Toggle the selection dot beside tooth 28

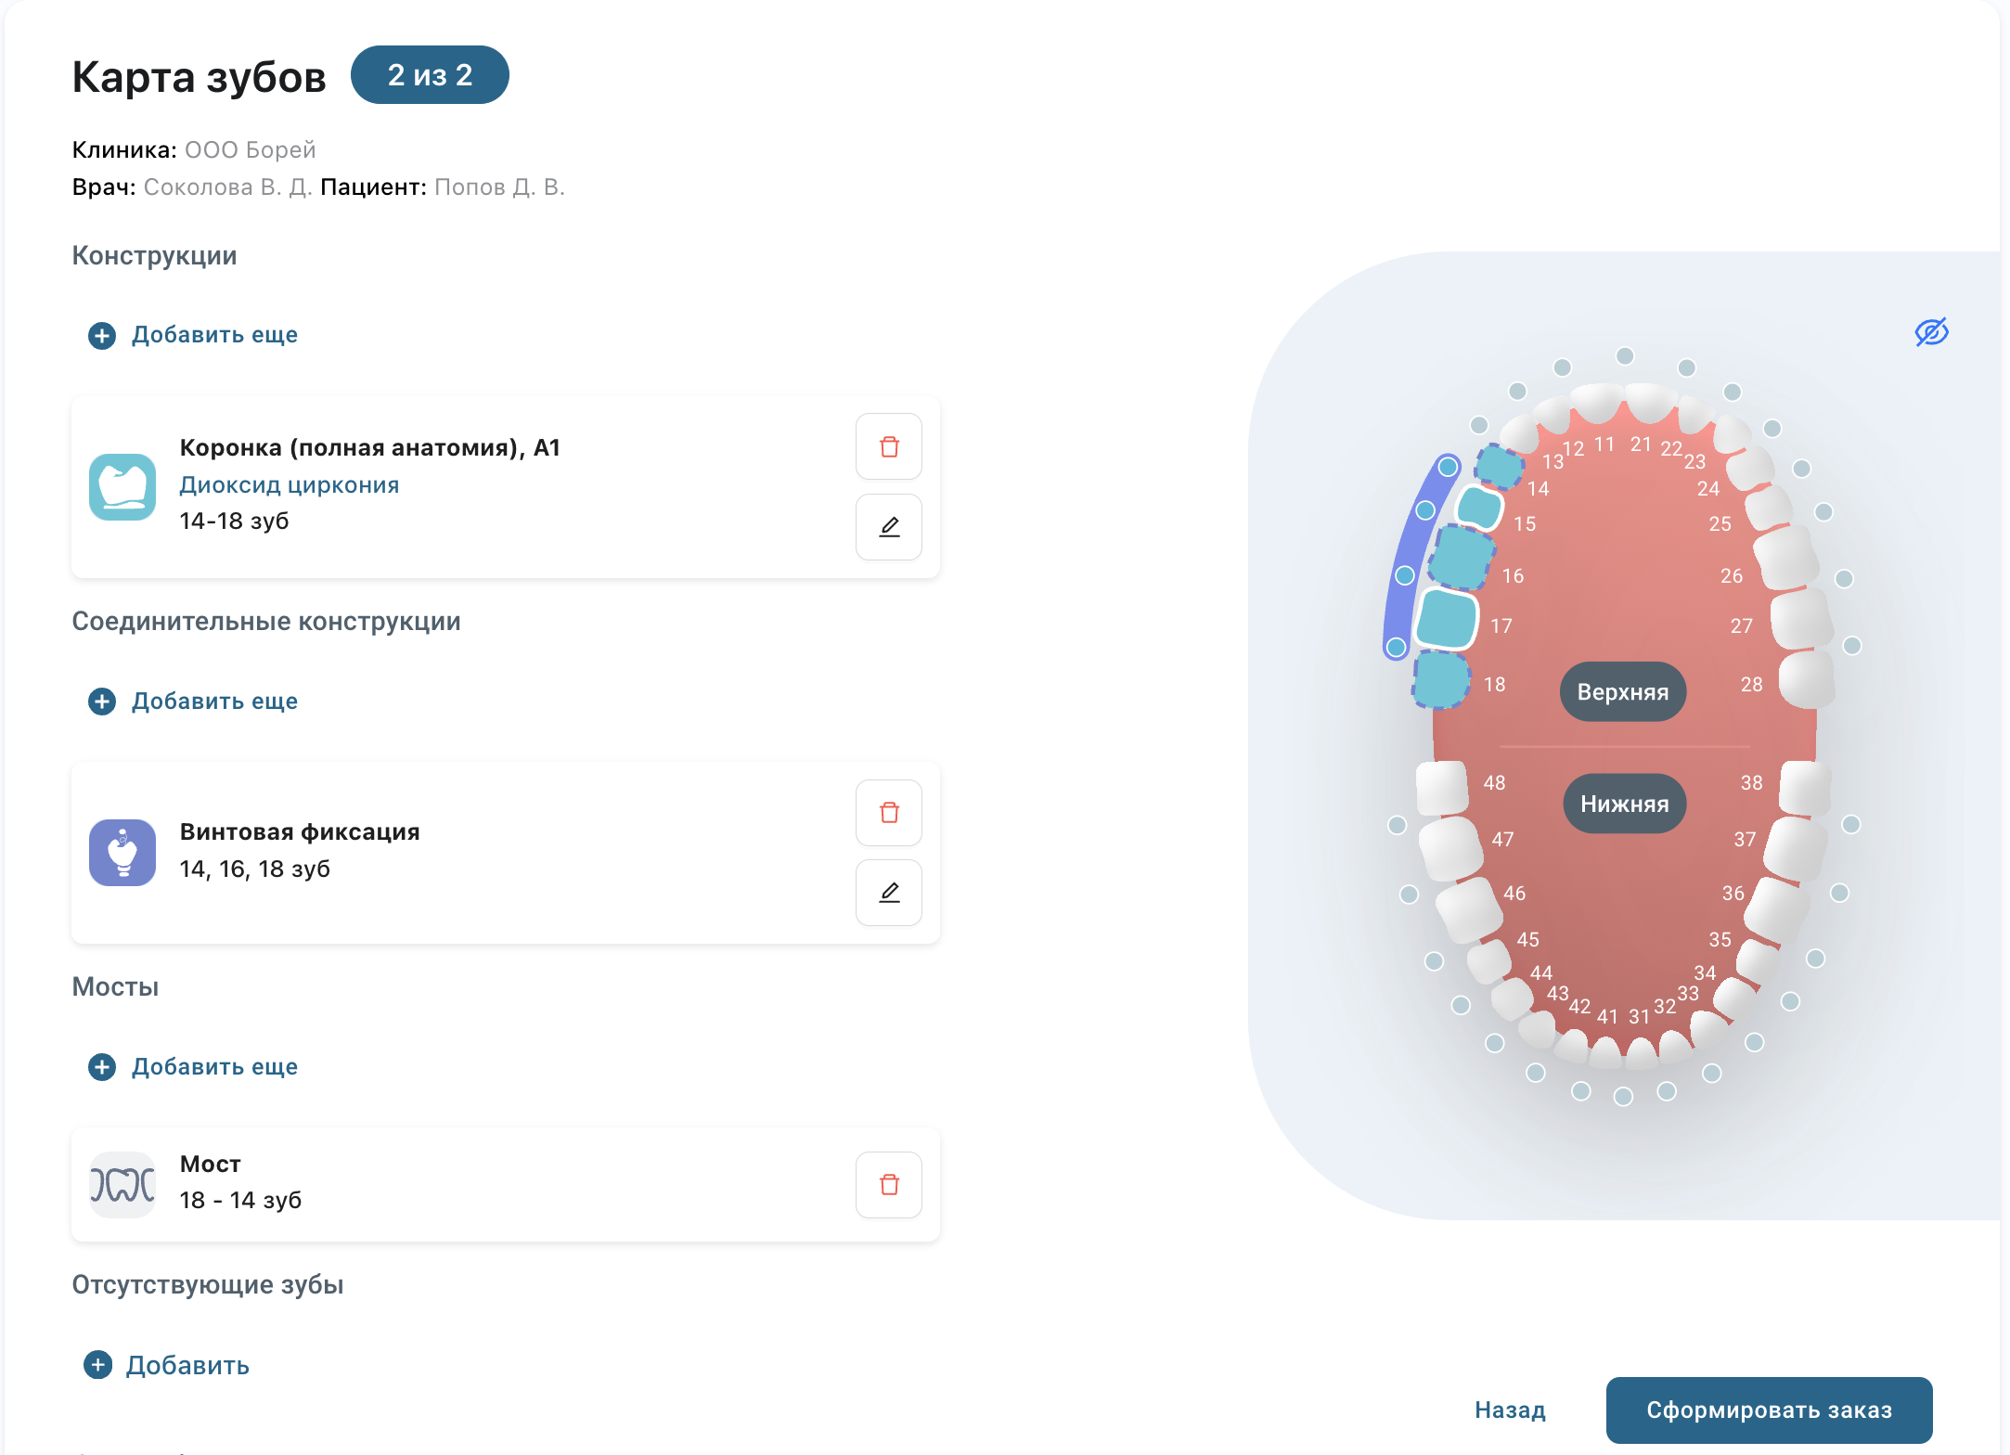(1851, 646)
